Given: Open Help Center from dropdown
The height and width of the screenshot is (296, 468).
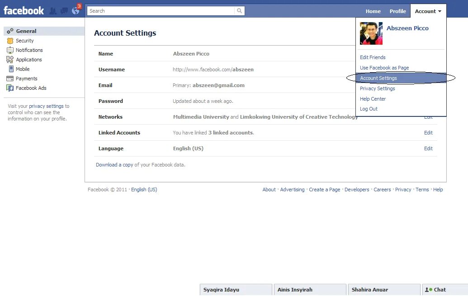Looking at the screenshot, I should (x=373, y=98).
